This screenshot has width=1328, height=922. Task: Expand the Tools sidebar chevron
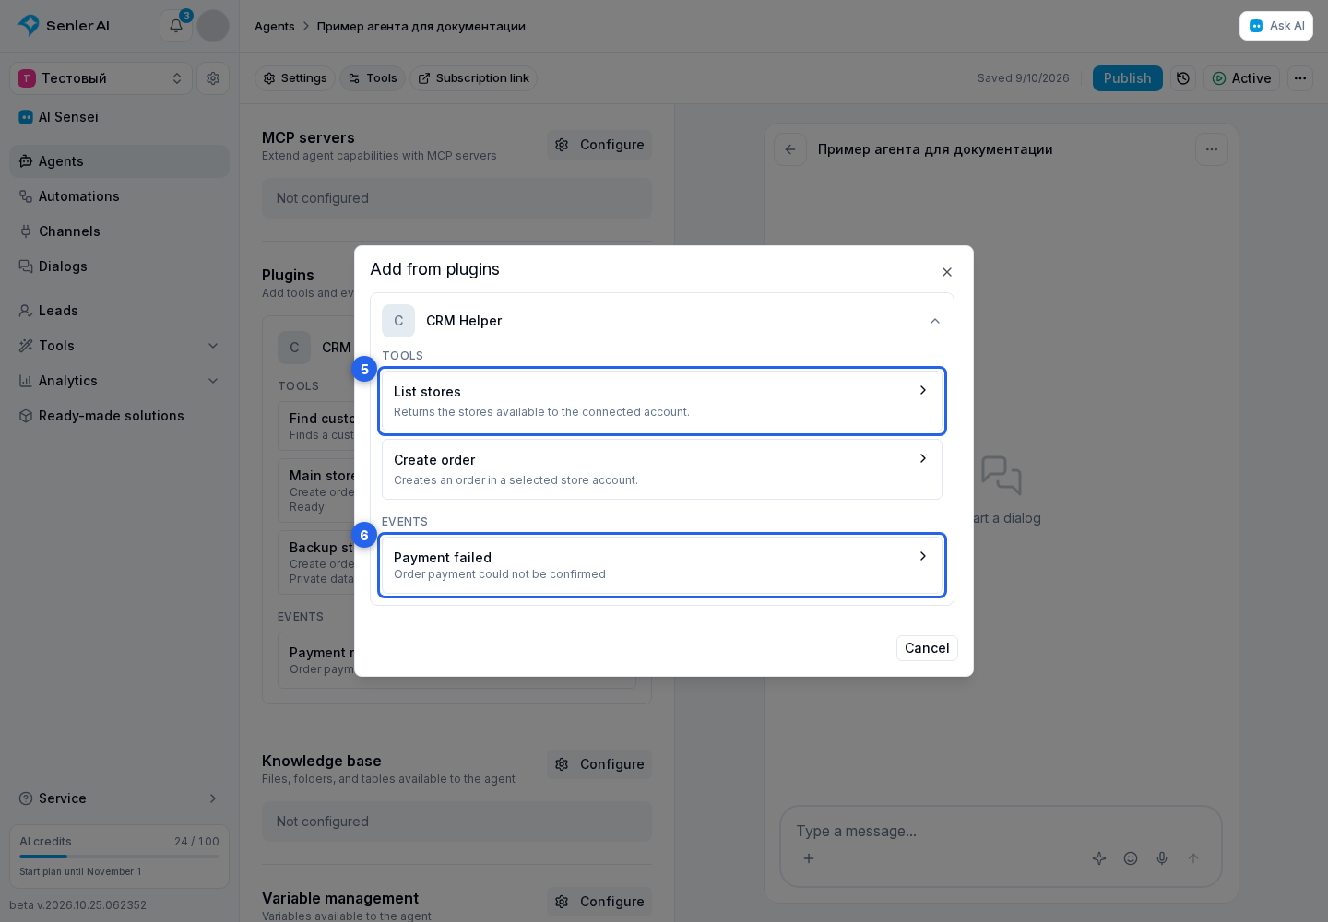(213, 346)
